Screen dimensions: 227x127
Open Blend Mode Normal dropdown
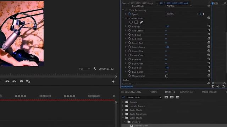click(179, 6)
